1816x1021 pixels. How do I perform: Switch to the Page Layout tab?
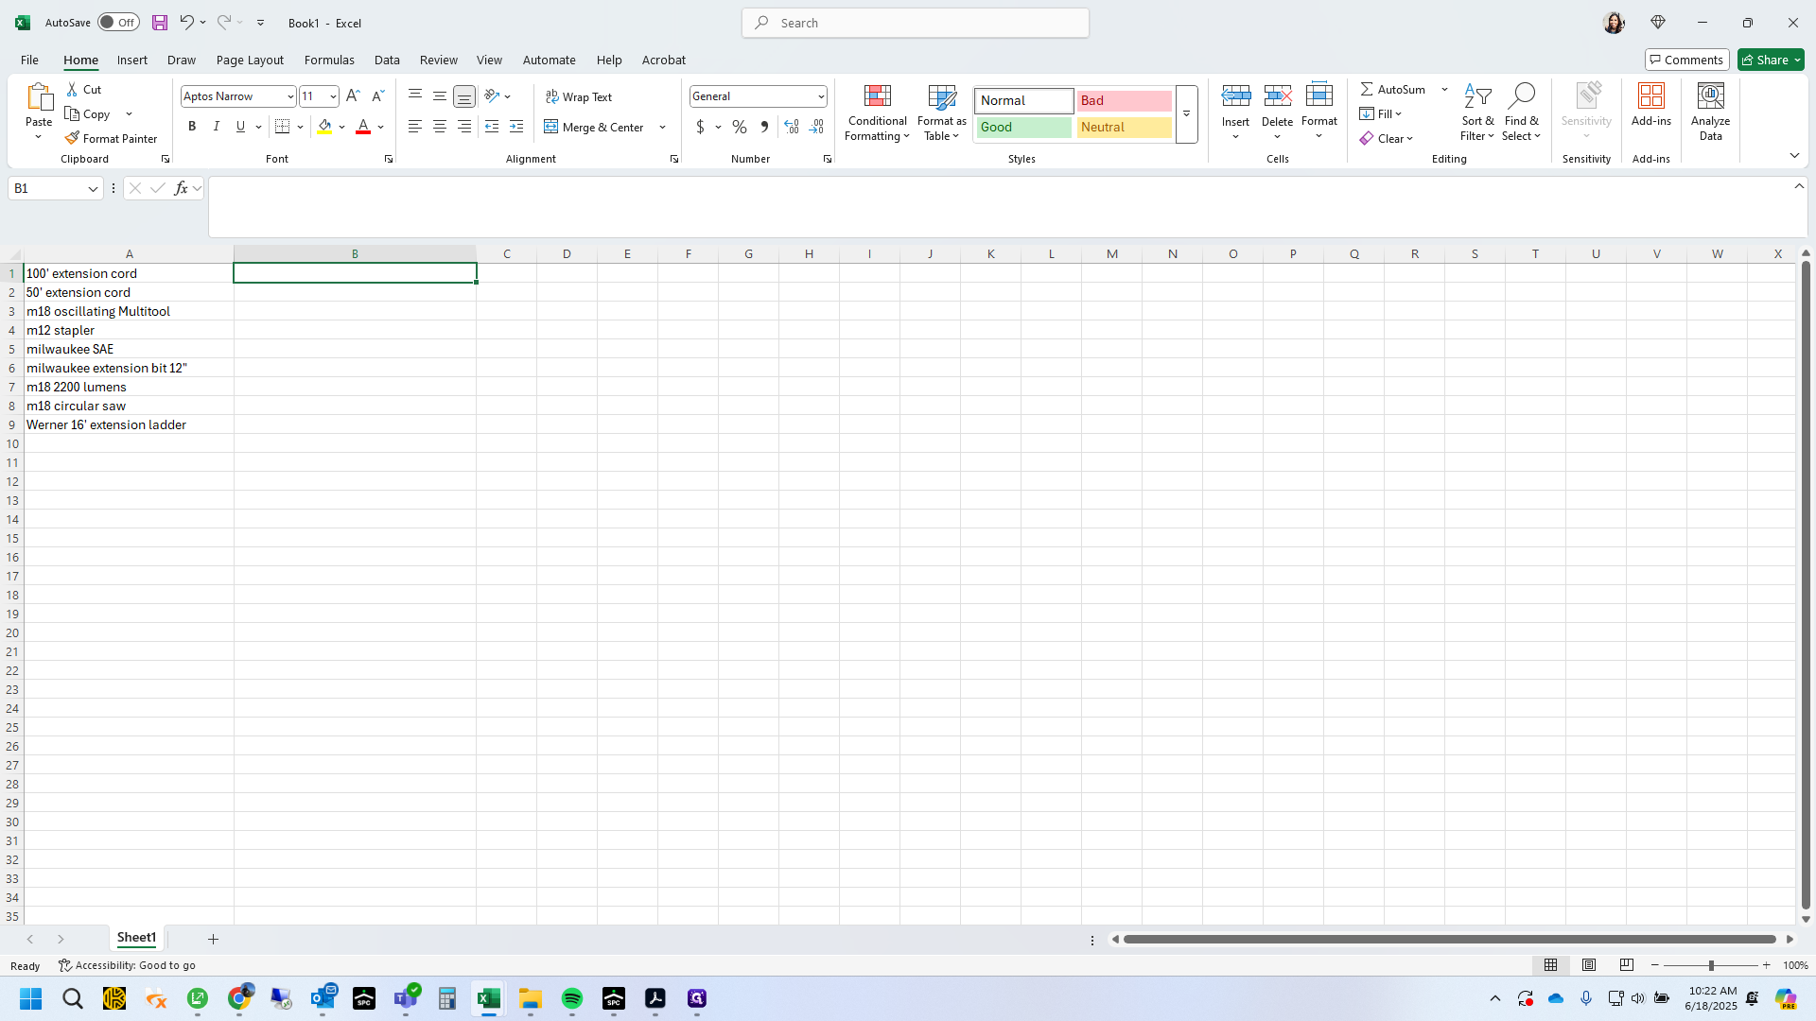[250, 60]
